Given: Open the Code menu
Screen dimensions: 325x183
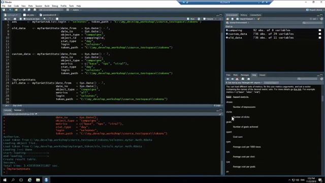Looking at the screenshot, I should click(16, 6).
